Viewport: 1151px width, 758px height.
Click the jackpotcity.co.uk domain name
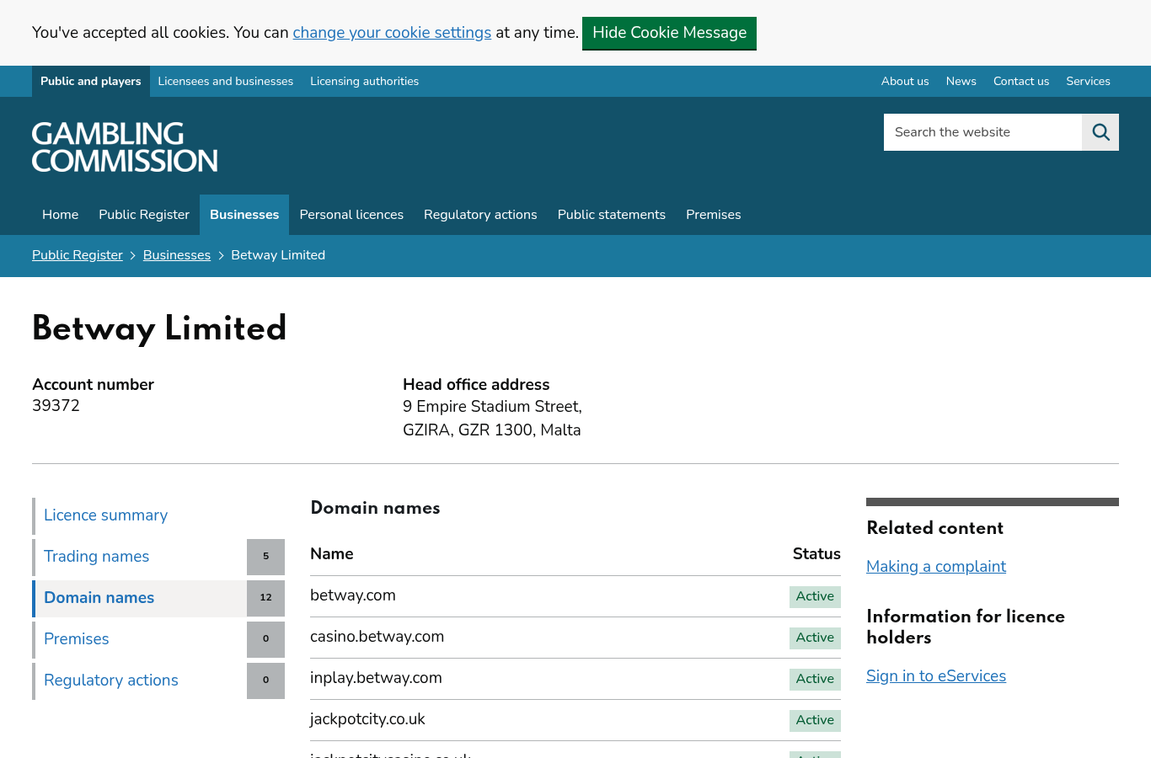point(367,719)
